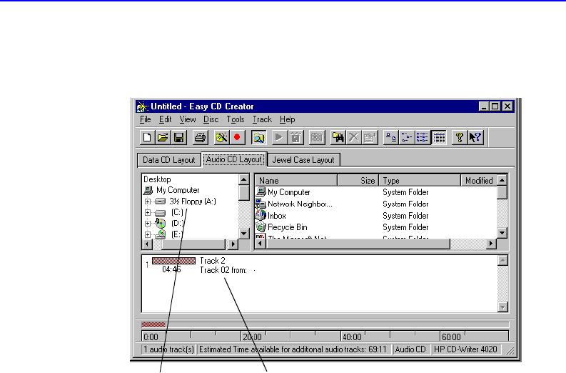Viewport: 566px width, 373px height.
Task: Open the Edit menu
Action: (x=166, y=119)
